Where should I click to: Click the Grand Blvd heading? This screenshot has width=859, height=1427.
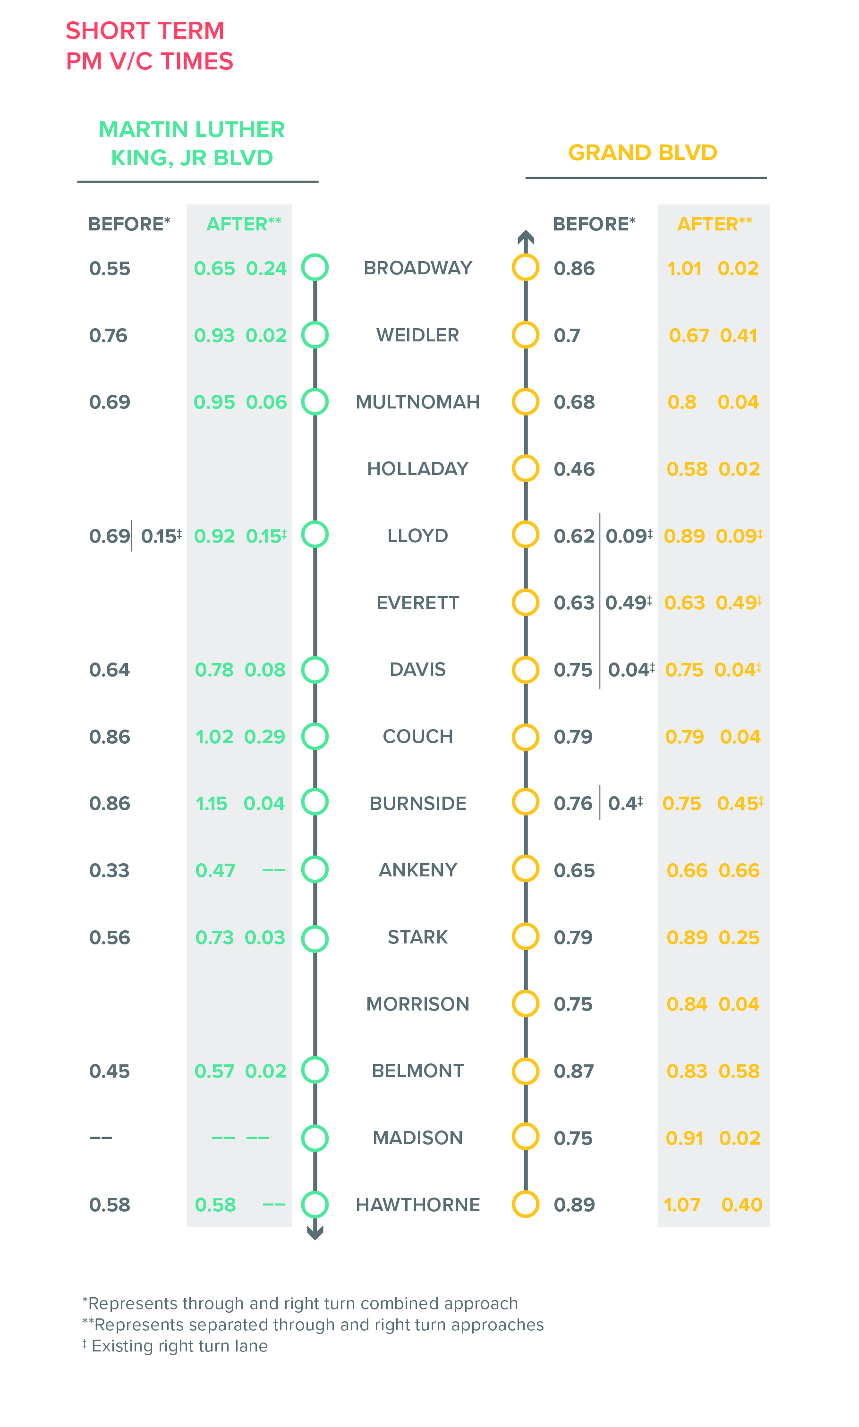643,153
